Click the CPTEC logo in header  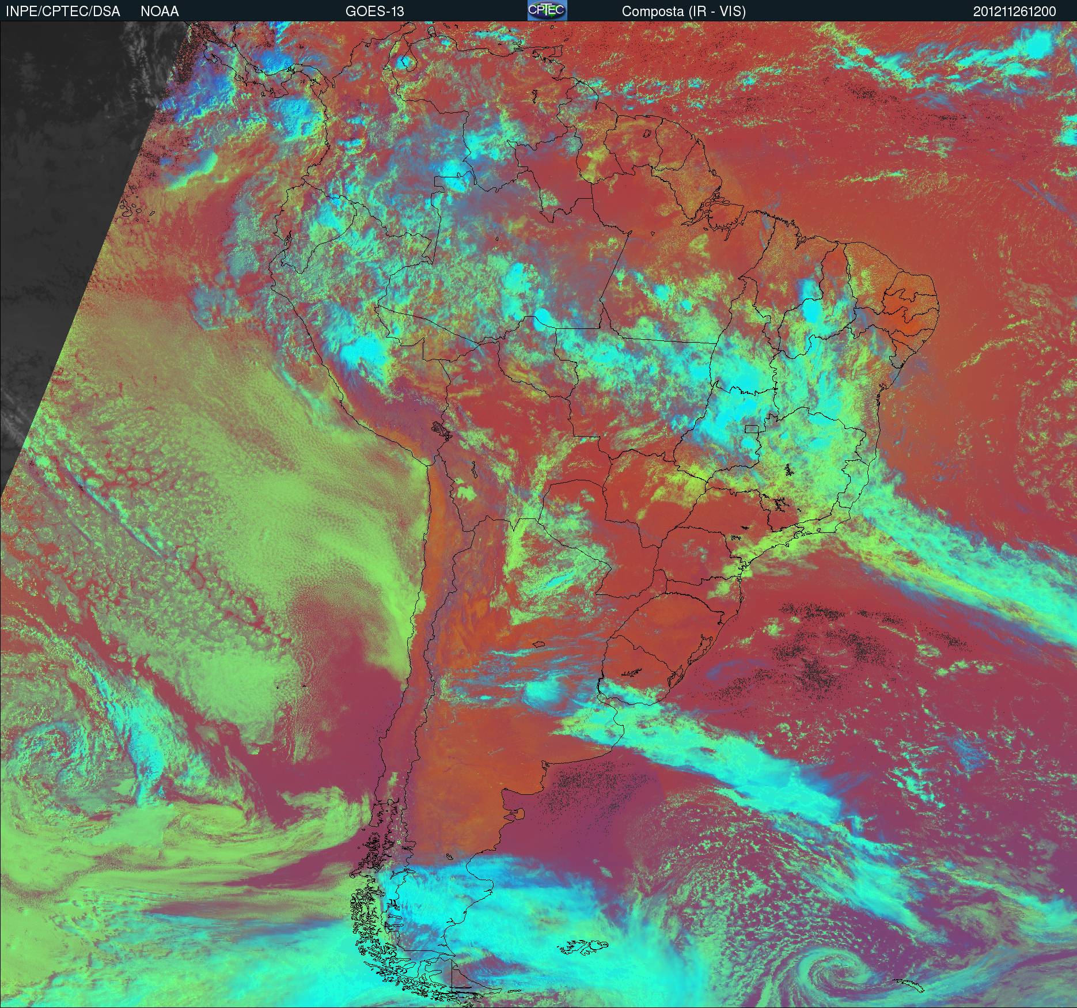tap(547, 11)
